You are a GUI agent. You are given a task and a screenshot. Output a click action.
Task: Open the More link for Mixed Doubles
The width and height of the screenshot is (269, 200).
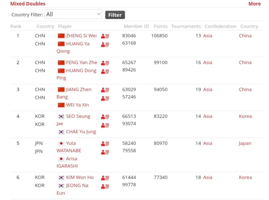click(254, 4)
